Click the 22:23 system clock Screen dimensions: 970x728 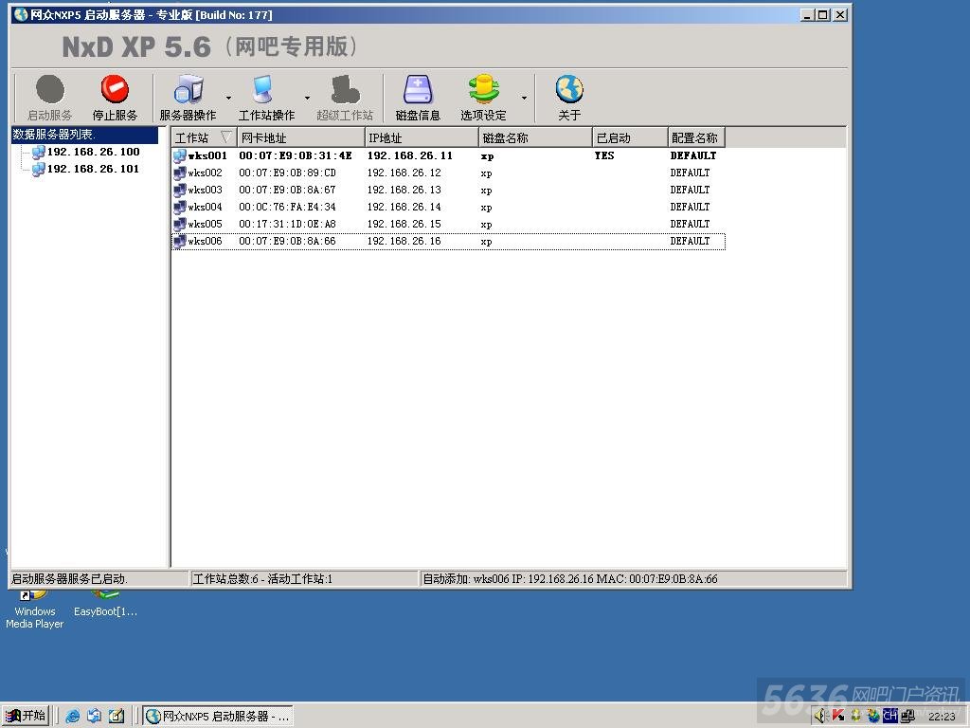(x=942, y=717)
